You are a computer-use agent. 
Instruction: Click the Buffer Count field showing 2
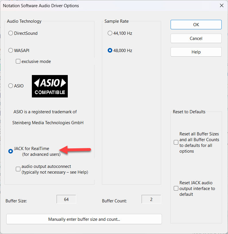[x=151, y=199]
